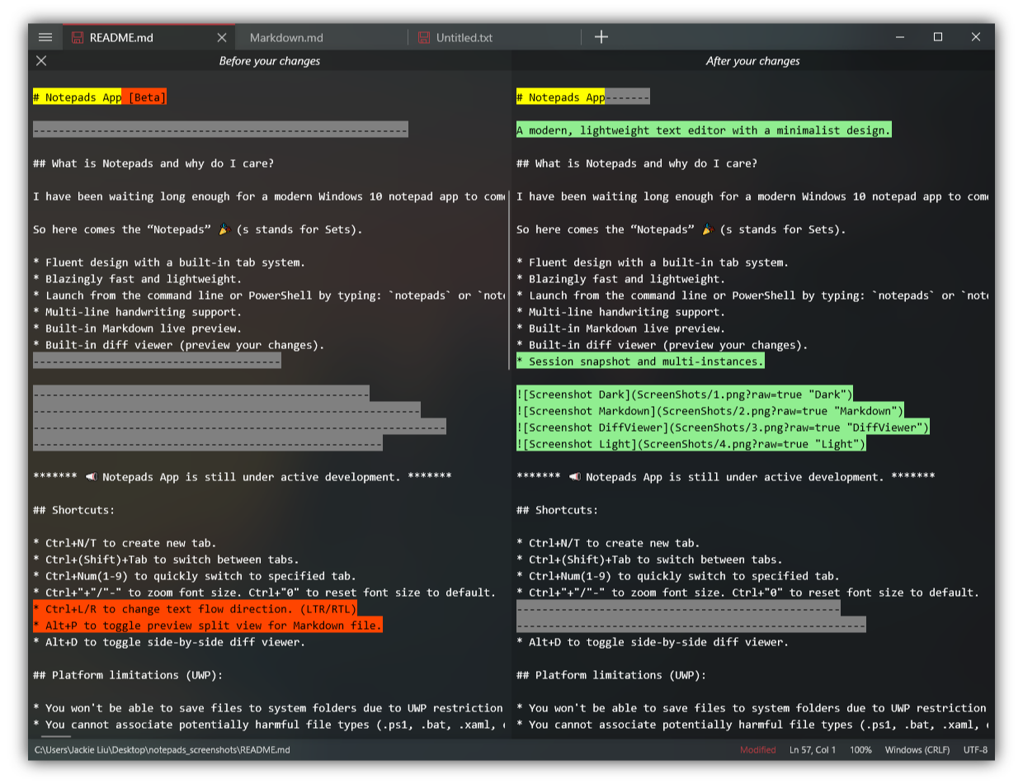Click the Modified status indicator

[x=759, y=750]
